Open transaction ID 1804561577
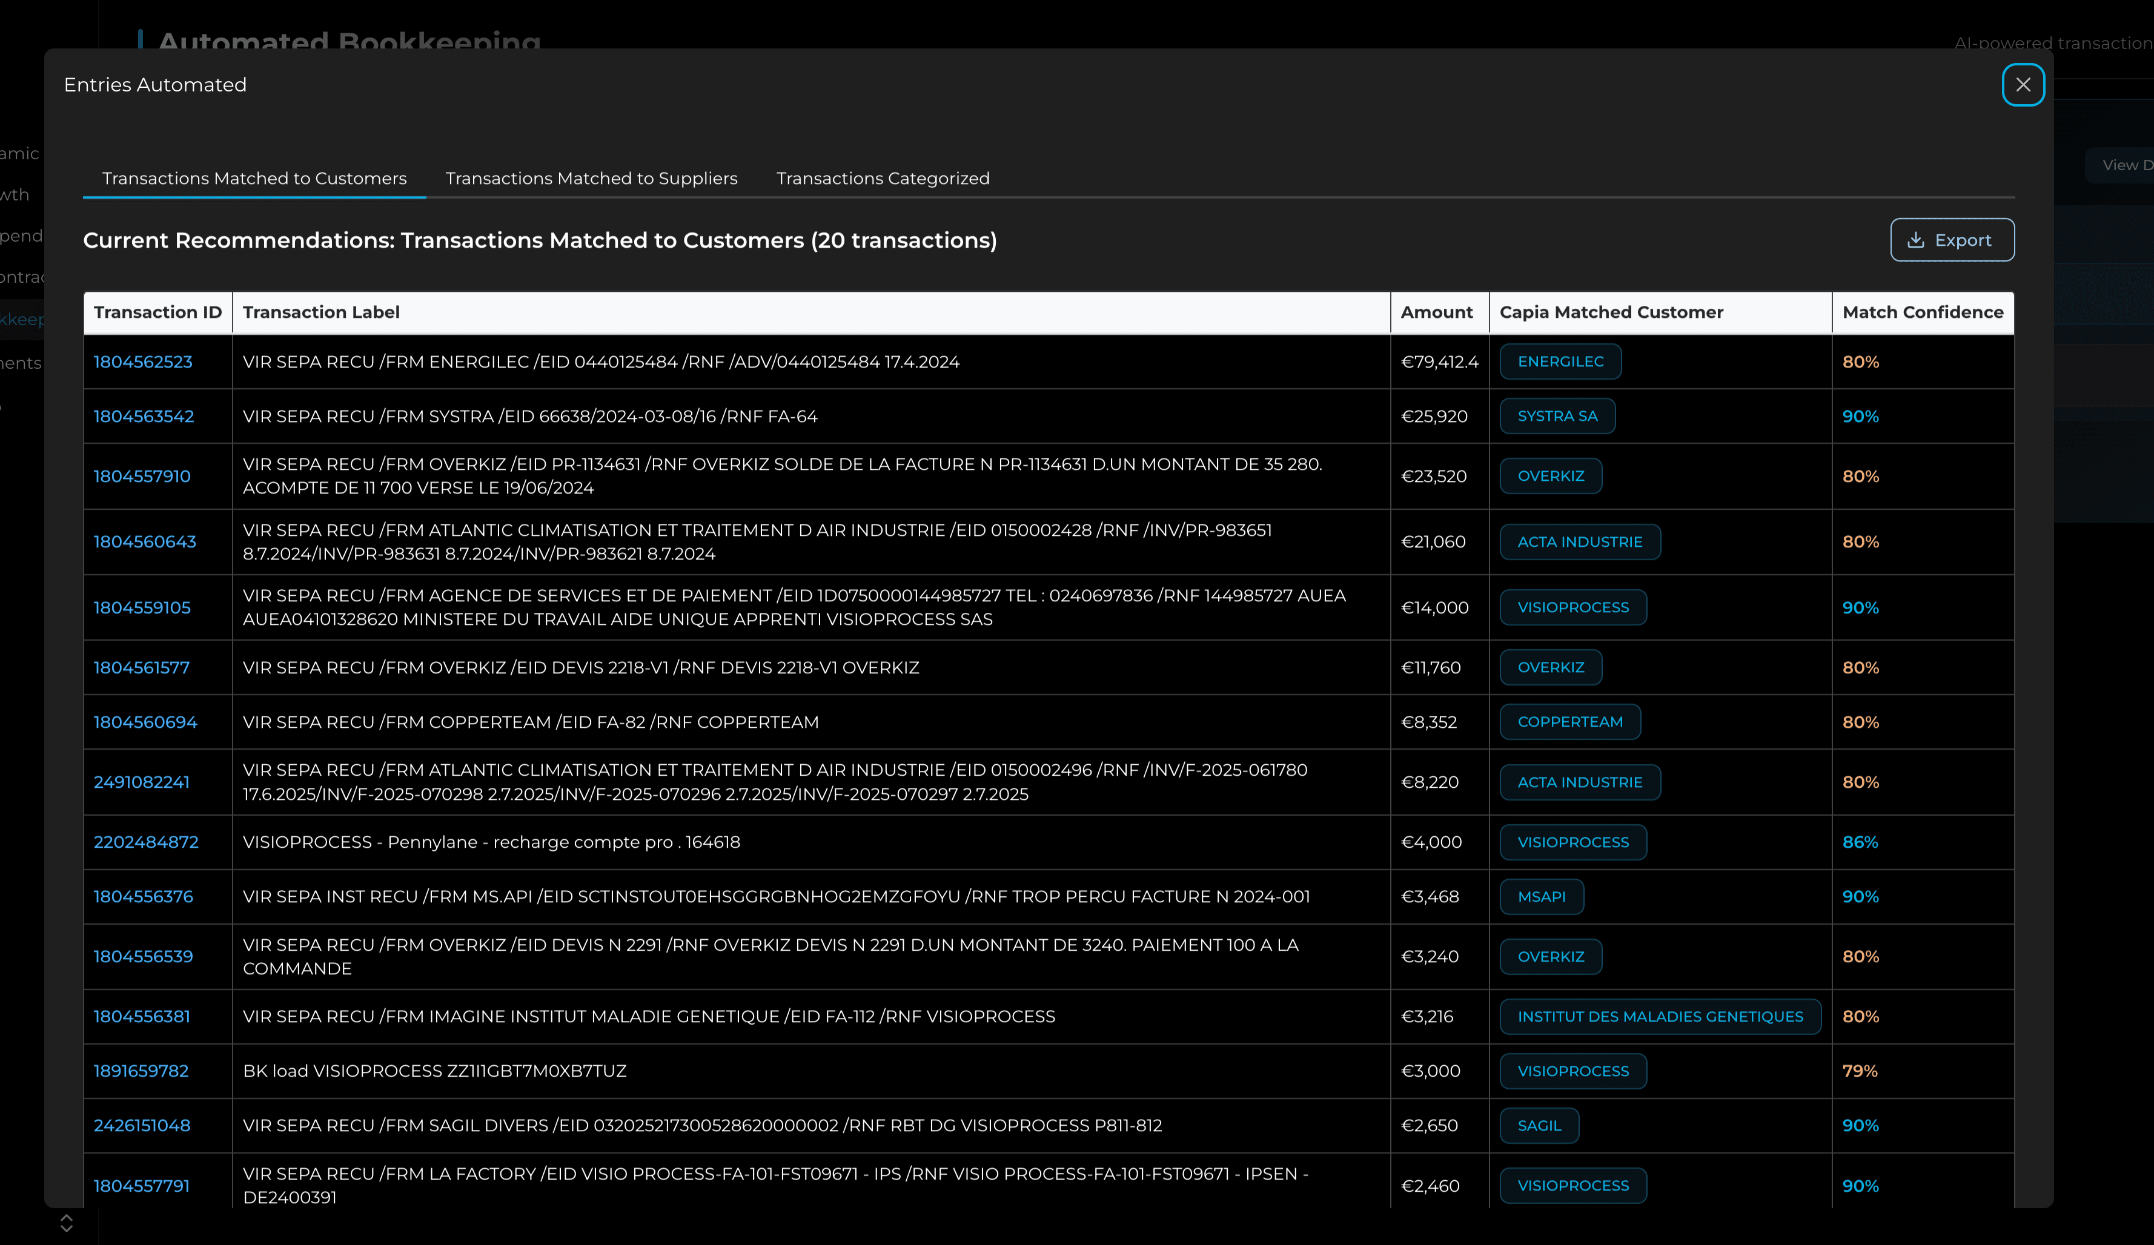The height and width of the screenshot is (1245, 2154). (x=141, y=667)
